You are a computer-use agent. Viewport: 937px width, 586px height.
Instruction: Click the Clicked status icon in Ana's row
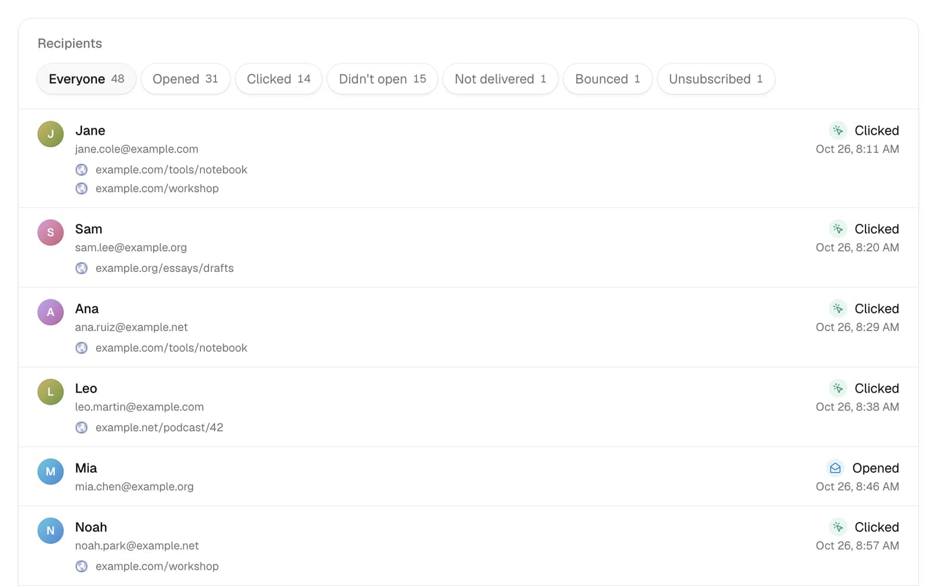pos(838,308)
